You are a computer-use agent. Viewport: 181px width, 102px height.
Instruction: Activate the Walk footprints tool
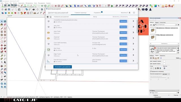point(2,80)
